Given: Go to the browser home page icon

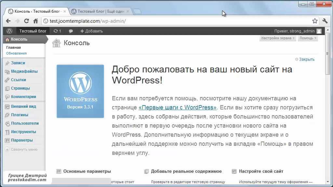Looking at the screenshot, I should pyautogui.click(x=35, y=21).
